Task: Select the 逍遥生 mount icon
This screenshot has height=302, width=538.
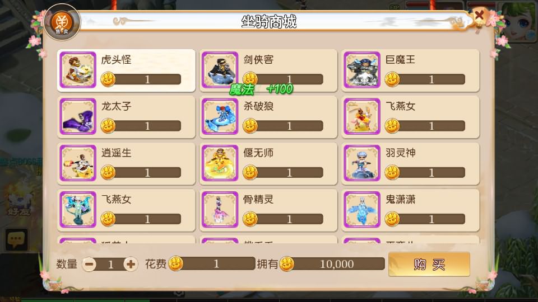Action: click(78, 163)
